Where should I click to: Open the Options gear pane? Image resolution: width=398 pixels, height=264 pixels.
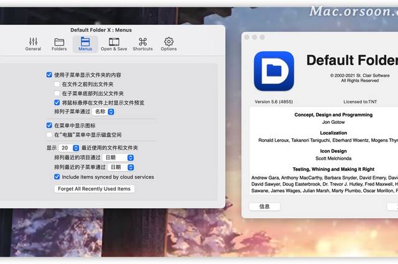pos(169,44)
